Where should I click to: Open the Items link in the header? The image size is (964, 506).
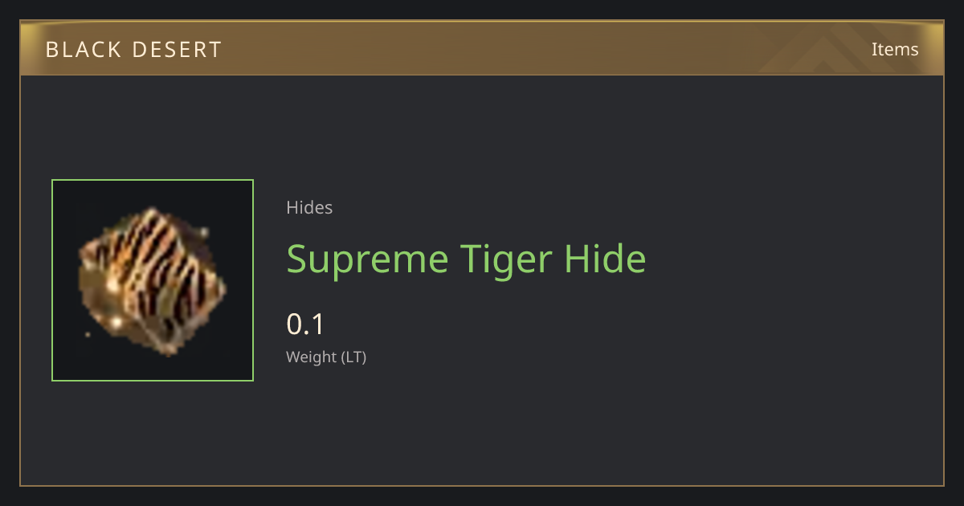point(895,49)
